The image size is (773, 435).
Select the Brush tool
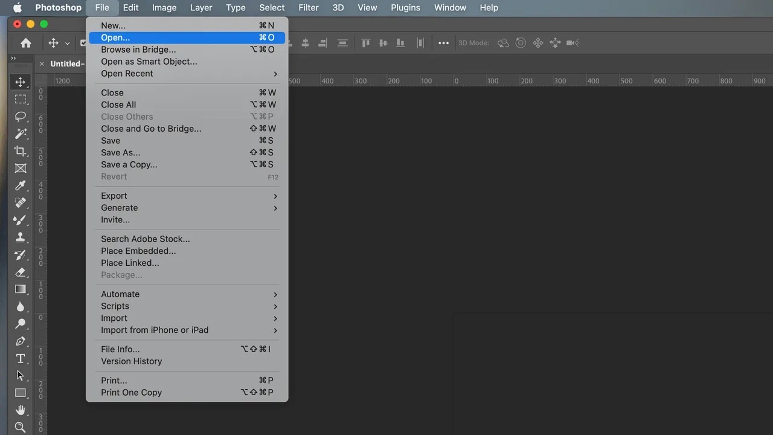pyautogui.click(x=21, y=220)
